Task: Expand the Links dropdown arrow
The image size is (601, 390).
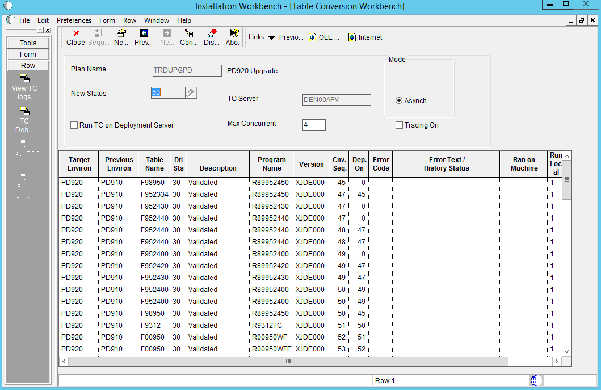Action: [271, 37]
